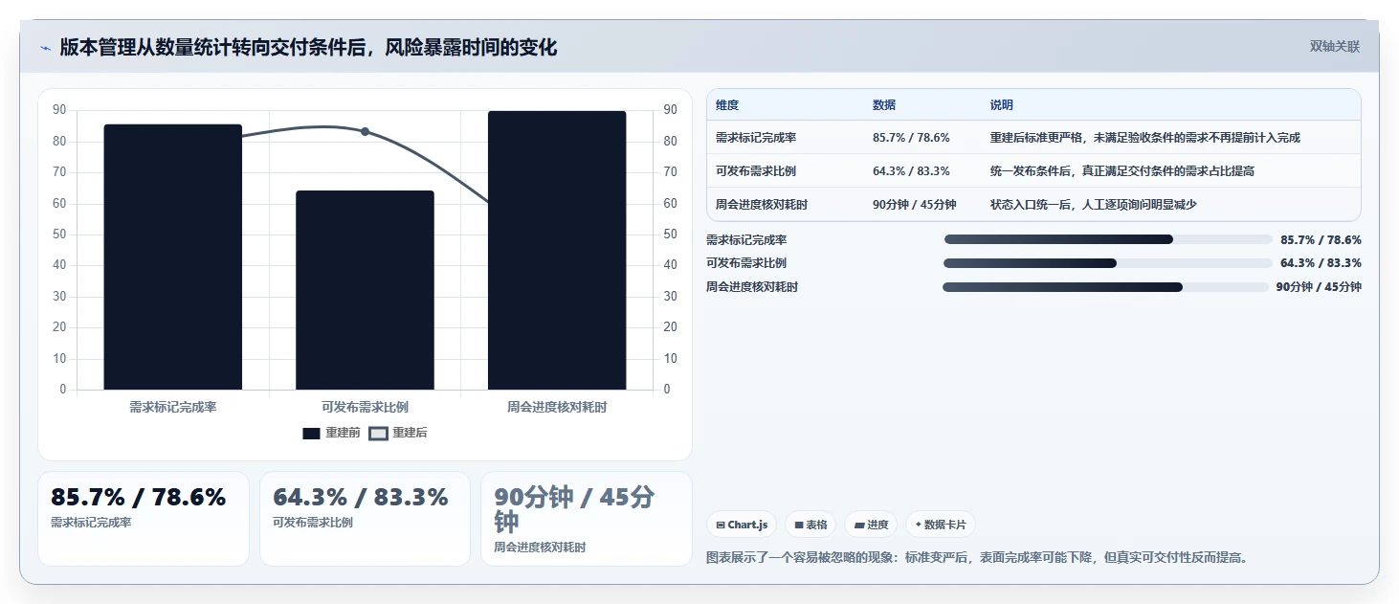Screen dimensions: 1399x604
Task: Click the 需求标记完成率 progress bar
Action: coord(1107,239)
